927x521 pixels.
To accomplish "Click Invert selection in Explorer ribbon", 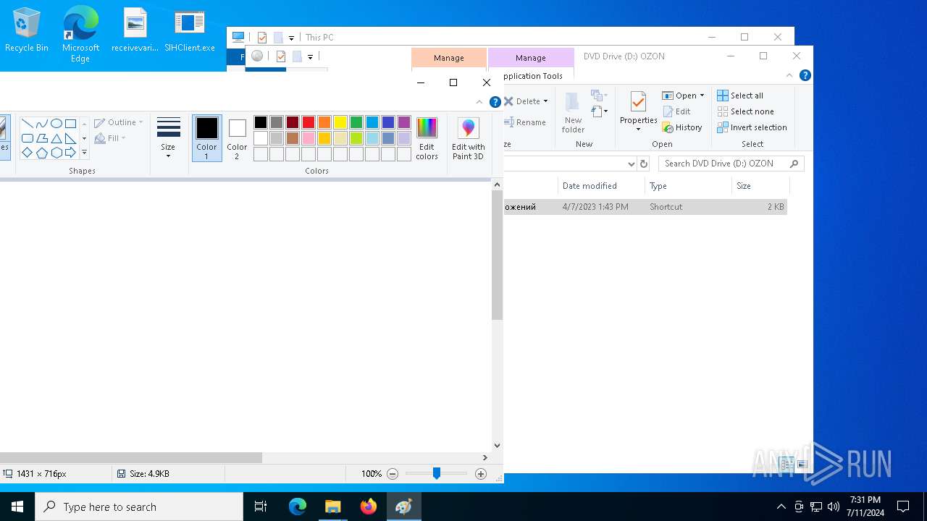I will click(752, 127).
